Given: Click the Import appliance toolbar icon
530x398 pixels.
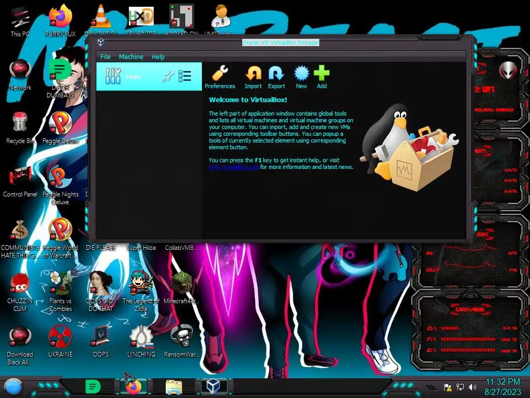Looking at the screenshot, I should point(253,73).
